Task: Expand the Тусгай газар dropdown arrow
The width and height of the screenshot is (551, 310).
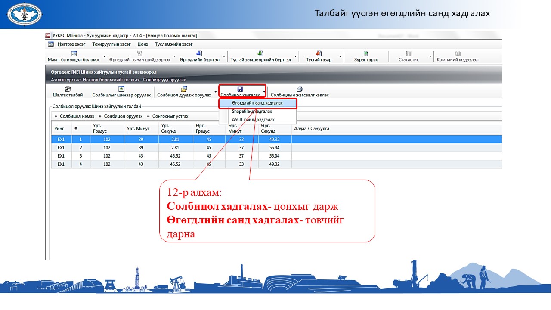Action: [341, 57]
